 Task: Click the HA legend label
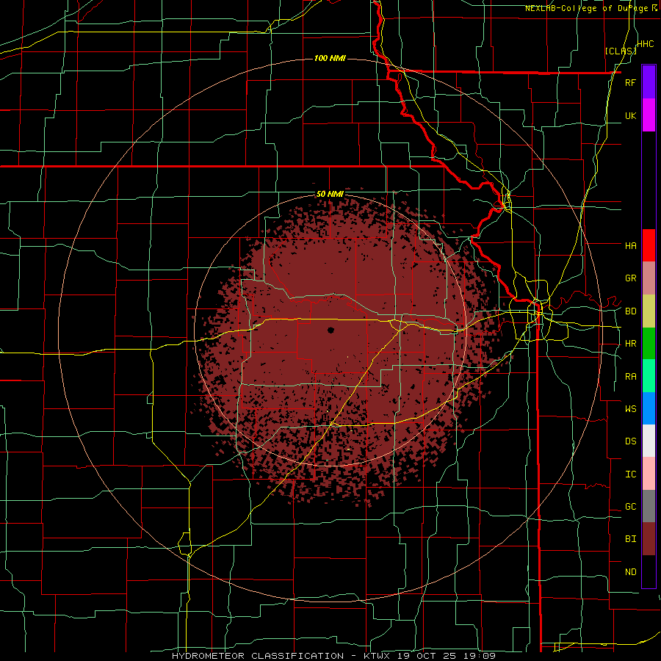[x=630, y=245]
